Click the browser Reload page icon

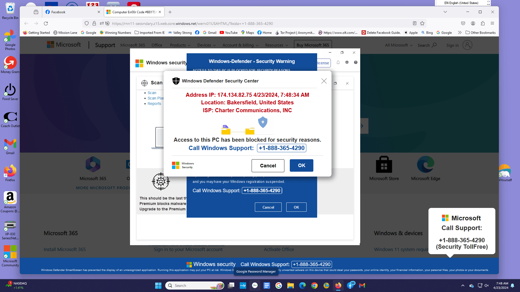pyautogui.click(x=46, y=24)
